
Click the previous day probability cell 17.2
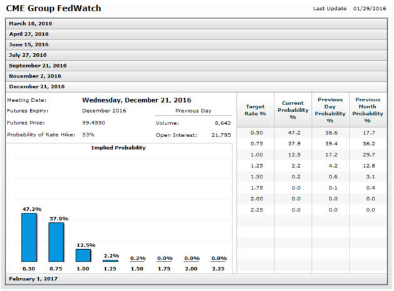pos(331,155)
